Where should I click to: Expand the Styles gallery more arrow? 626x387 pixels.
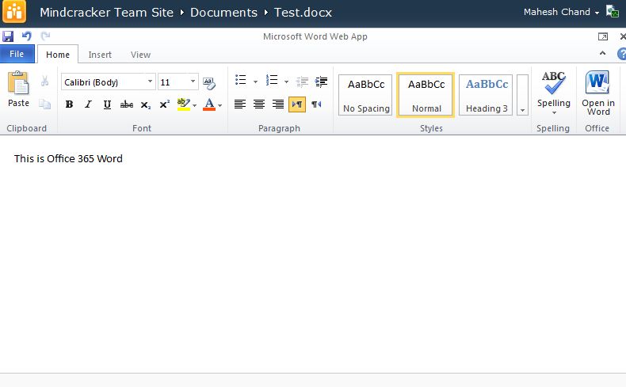(x=522, y=95)
